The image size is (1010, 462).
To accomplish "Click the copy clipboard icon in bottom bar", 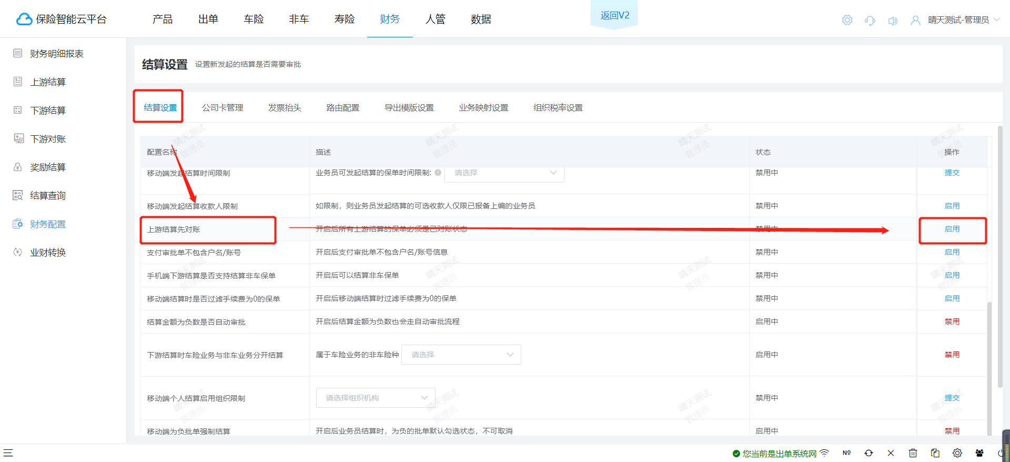I will pyautogui.click(x=935, y=453).
